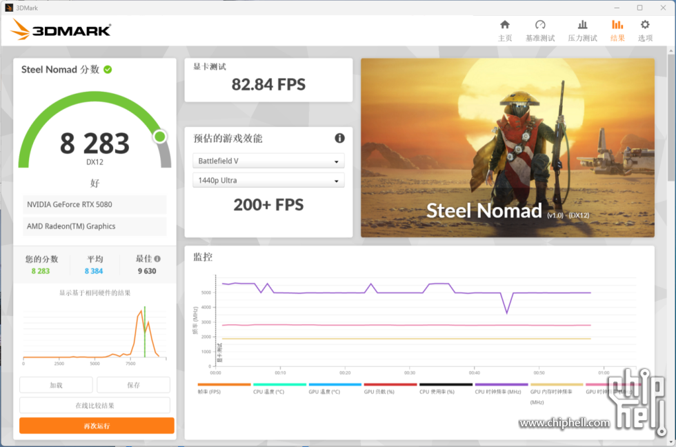This screenshot has width=676, height=447.
Task: Click the 3DMark logo in the header
Action: point(61,30)
